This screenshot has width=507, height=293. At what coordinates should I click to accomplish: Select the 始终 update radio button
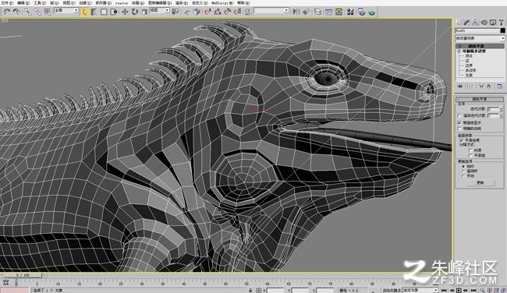[x=463, y=166]
